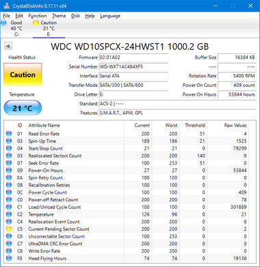Click the status circle for Head Flying Hours
Viewport: 260px width, 267px height.
(x=9, y=258)
